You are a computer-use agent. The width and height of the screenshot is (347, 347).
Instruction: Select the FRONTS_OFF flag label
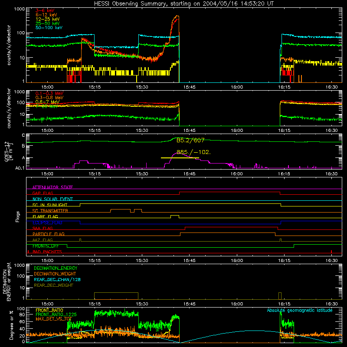tap(46, 246)
